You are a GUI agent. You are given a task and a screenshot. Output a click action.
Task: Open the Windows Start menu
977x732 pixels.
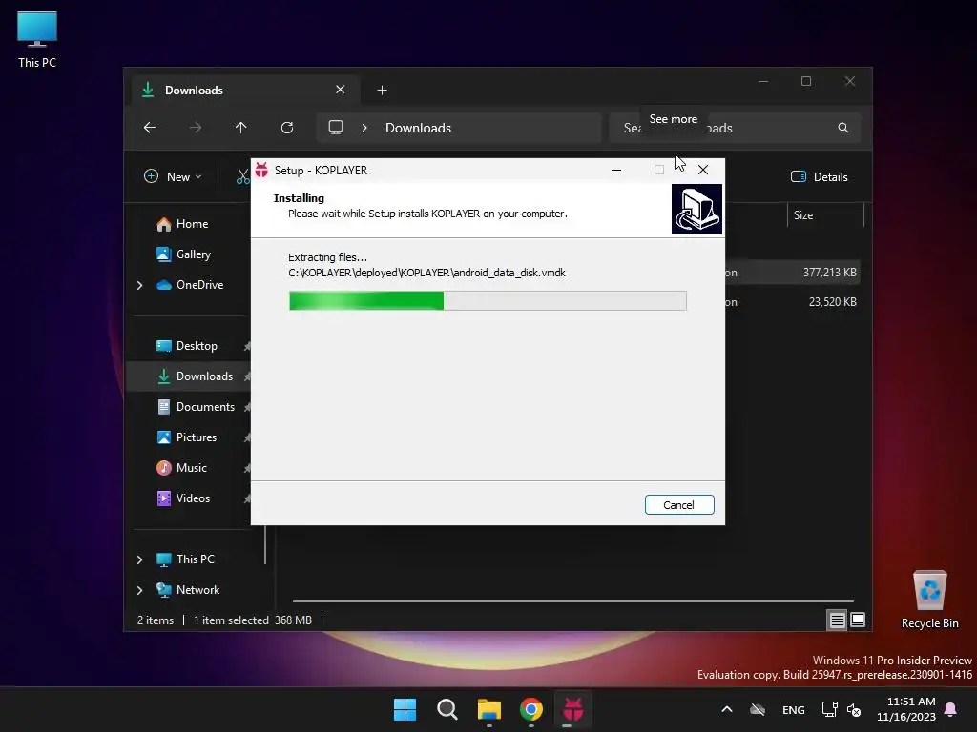click(405, 709)
